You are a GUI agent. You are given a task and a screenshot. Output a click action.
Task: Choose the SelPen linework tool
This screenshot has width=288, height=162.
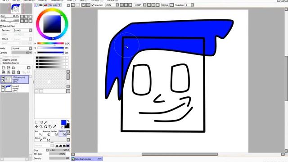click(x=54, y=133)
